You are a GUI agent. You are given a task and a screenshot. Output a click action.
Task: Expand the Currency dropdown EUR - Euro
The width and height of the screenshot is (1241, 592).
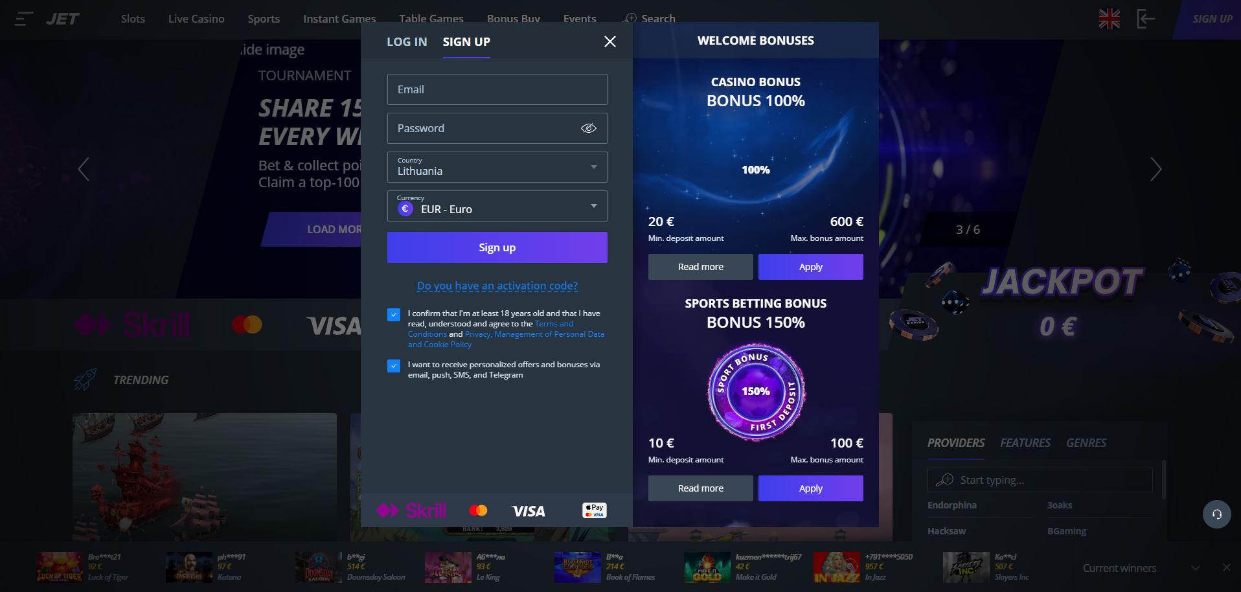(497, 206)
